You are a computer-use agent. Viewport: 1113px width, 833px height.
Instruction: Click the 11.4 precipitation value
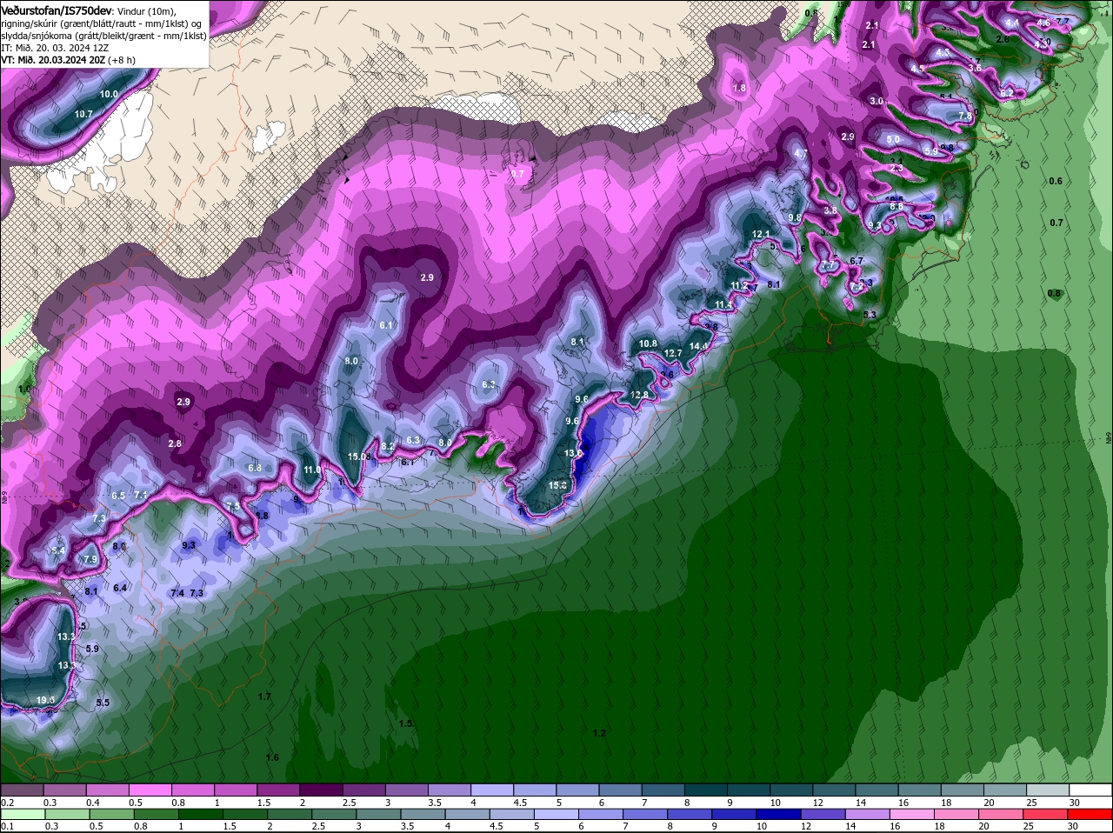[723, 304]
